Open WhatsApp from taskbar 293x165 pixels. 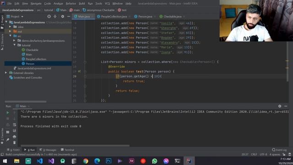(x=155, y=161)
